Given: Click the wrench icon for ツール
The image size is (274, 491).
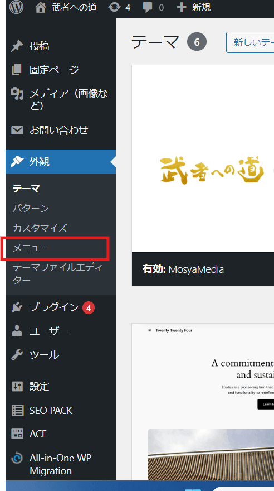Looking at the screenshot, I should point(17,355).
